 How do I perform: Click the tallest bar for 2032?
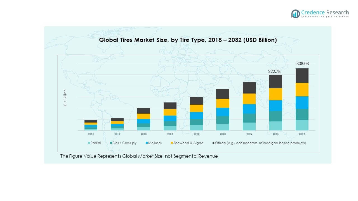point(302,99)
